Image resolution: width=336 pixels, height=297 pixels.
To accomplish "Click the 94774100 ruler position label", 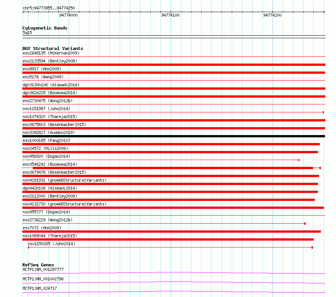I will [170, 15].
